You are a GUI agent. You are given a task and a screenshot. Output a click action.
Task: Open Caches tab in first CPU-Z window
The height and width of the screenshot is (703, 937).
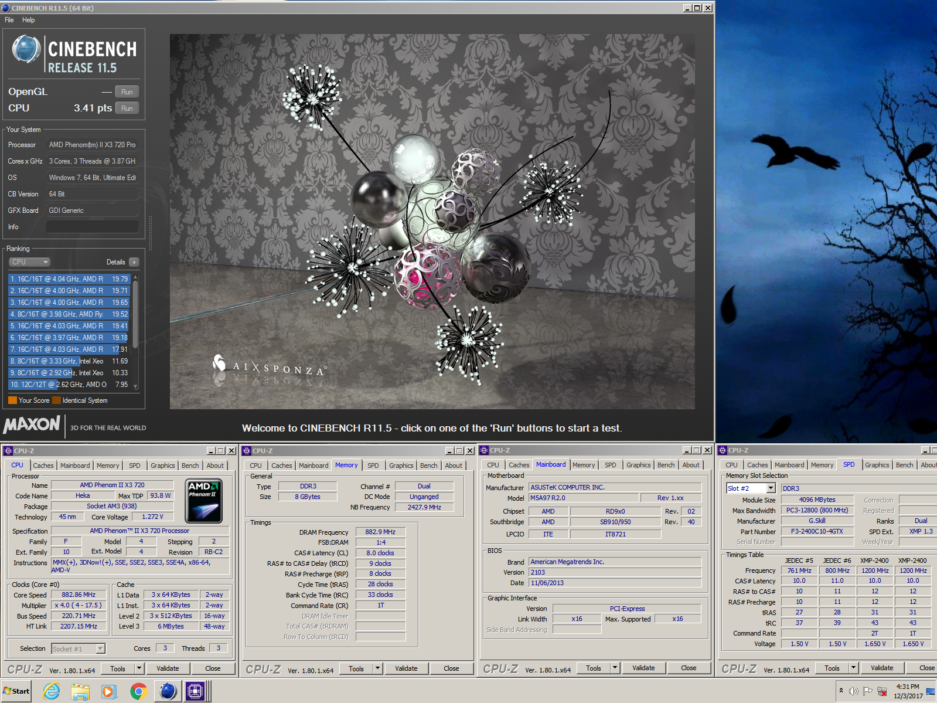point(43,466)
